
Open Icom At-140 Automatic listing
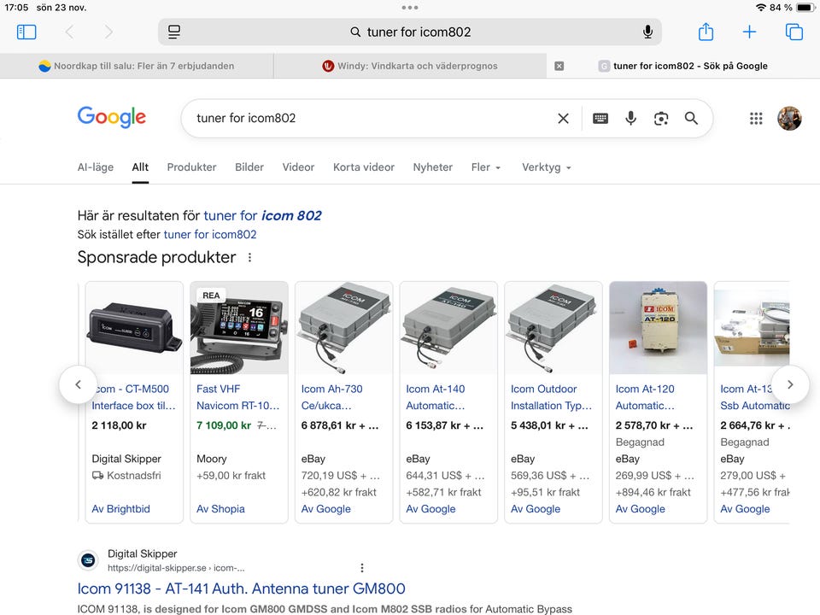pos(435,397)
